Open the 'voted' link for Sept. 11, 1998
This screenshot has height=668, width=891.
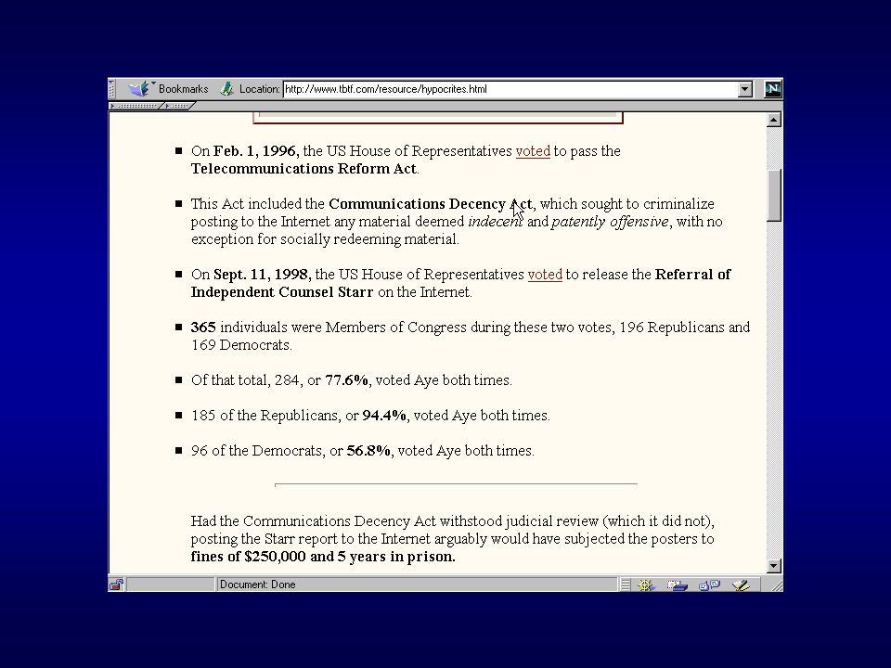[545, 275]
